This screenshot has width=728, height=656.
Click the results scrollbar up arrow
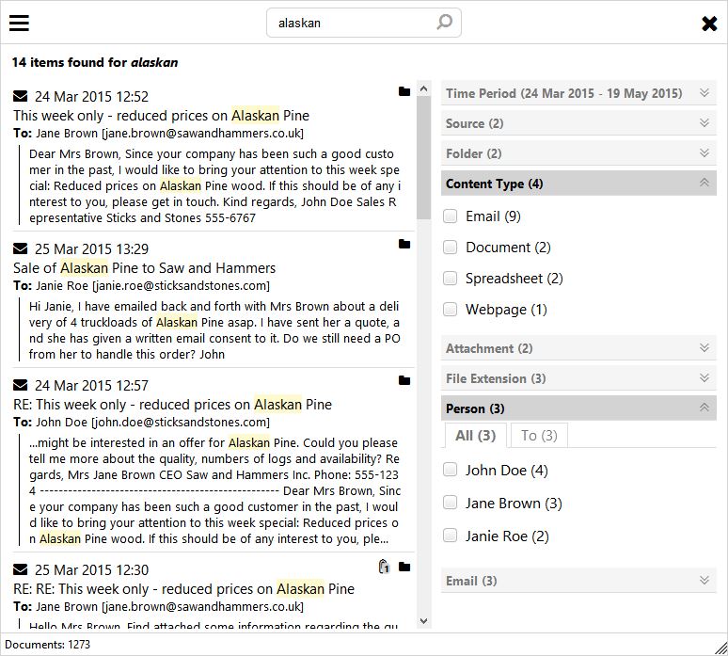click(x=423, y=88)
